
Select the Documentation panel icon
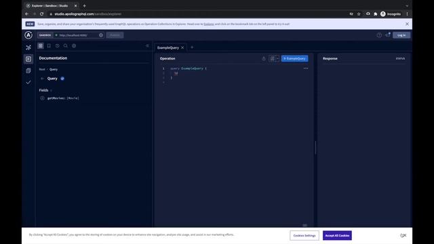point(41,46)
